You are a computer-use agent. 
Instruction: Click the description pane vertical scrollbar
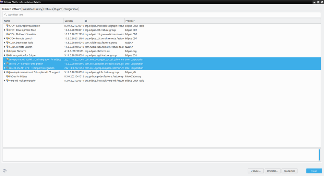(319, 155)
